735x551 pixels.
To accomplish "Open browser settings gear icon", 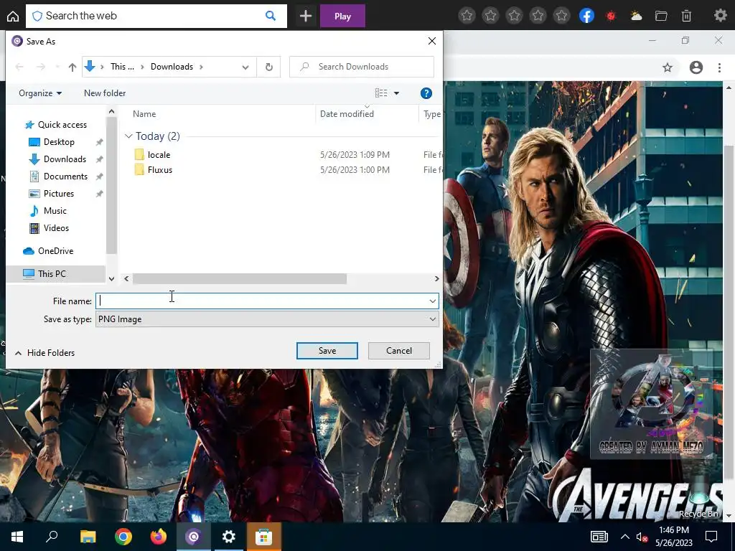I will (721, 16).
